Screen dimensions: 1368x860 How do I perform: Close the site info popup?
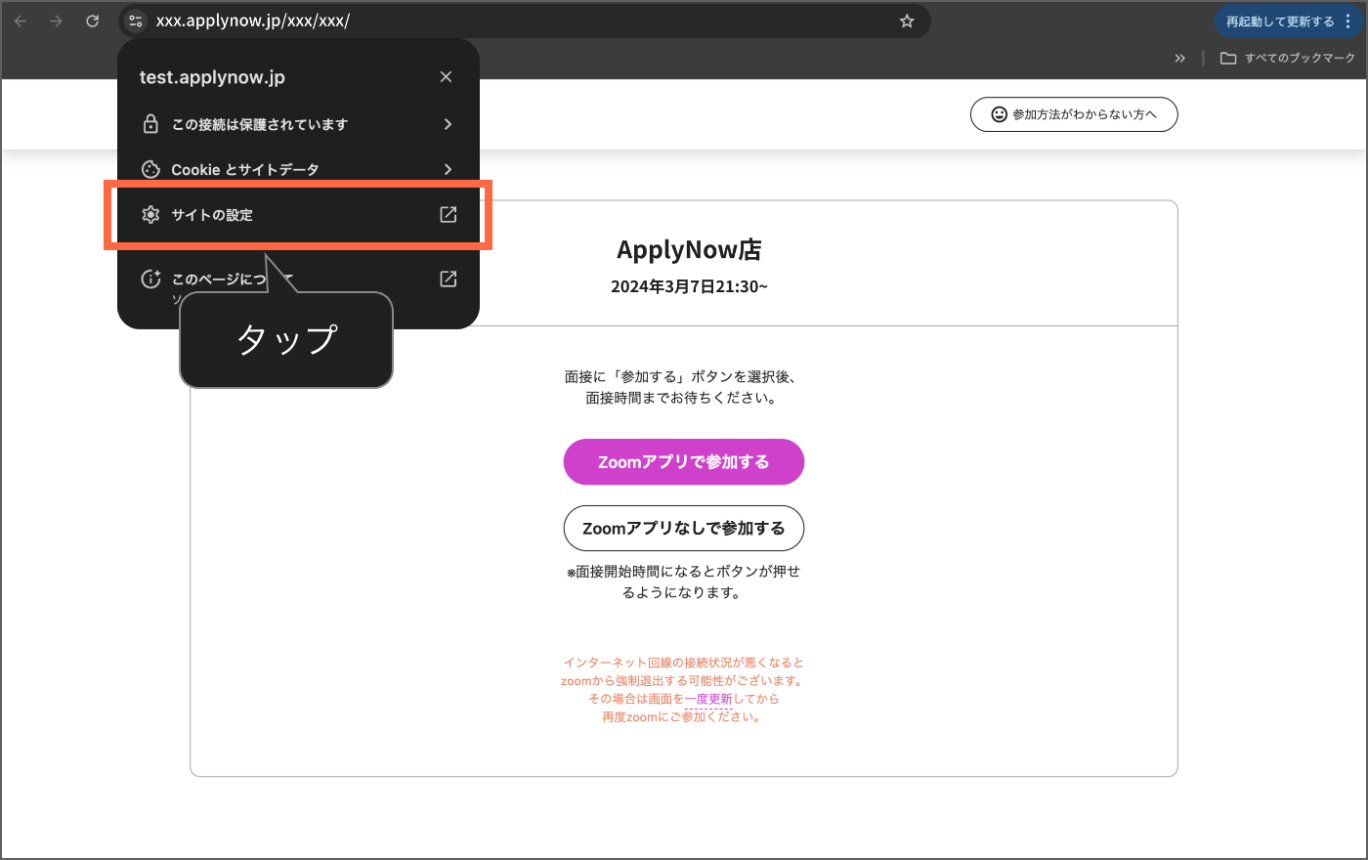click(446, 76)
